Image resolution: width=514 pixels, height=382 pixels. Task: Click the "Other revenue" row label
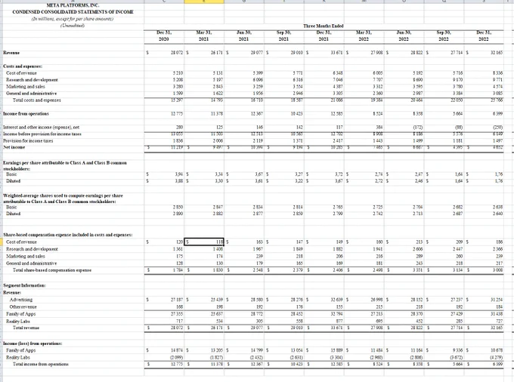click(x=23, y=307)
